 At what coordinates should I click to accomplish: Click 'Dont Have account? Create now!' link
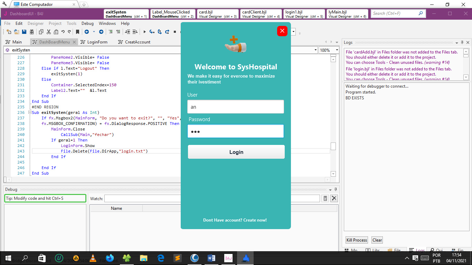click(235, 220)
